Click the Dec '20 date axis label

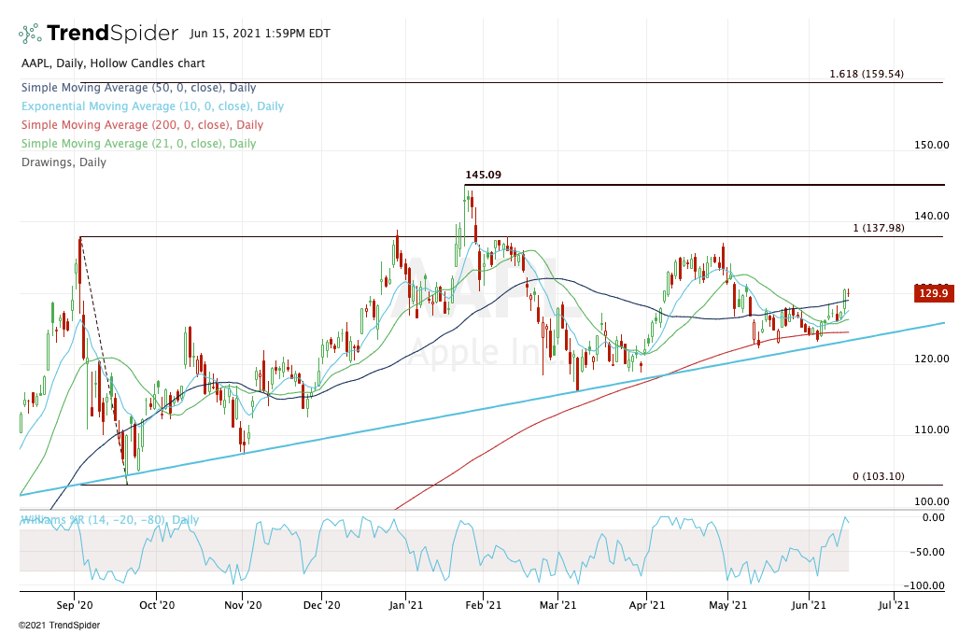(322, 605)
